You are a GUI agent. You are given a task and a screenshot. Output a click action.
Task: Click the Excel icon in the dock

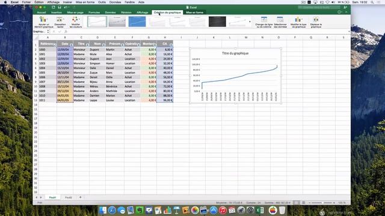260,210
